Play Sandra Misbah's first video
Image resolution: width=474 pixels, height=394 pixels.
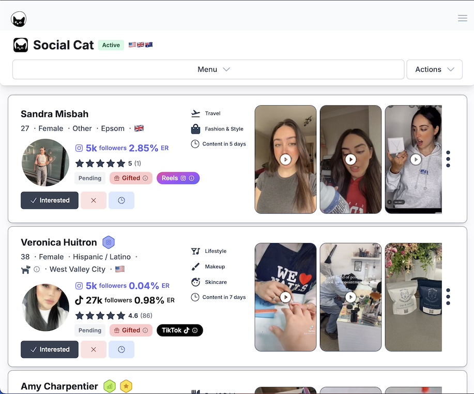pyautogui.click(x=285, y=159)
